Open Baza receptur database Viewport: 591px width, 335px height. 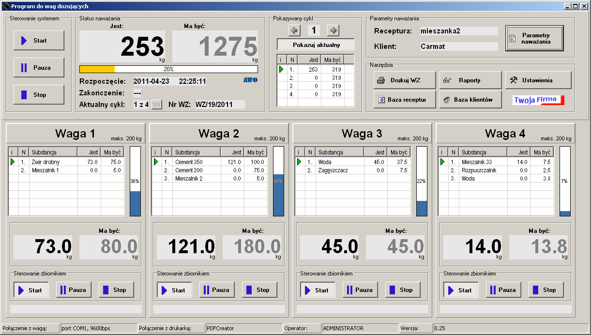[x=405, y=100]
